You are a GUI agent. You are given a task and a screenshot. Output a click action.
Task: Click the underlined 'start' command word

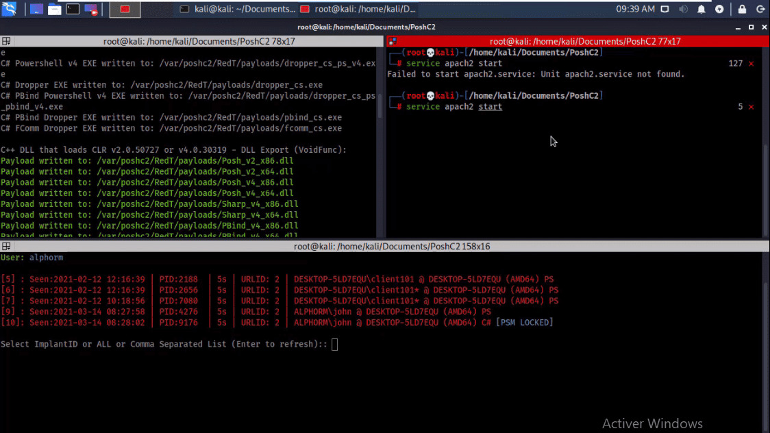490,106
